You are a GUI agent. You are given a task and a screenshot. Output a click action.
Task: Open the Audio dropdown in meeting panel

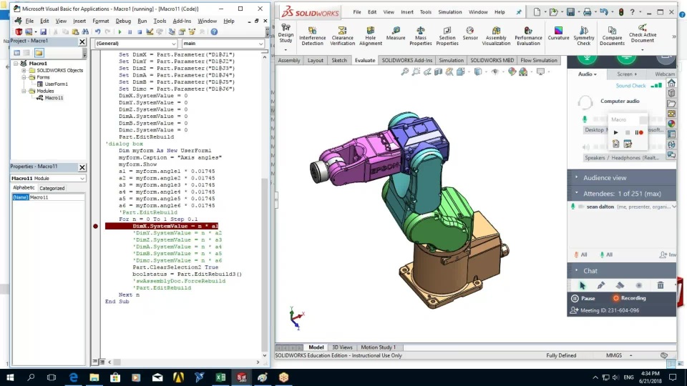(x=587, y=74)
